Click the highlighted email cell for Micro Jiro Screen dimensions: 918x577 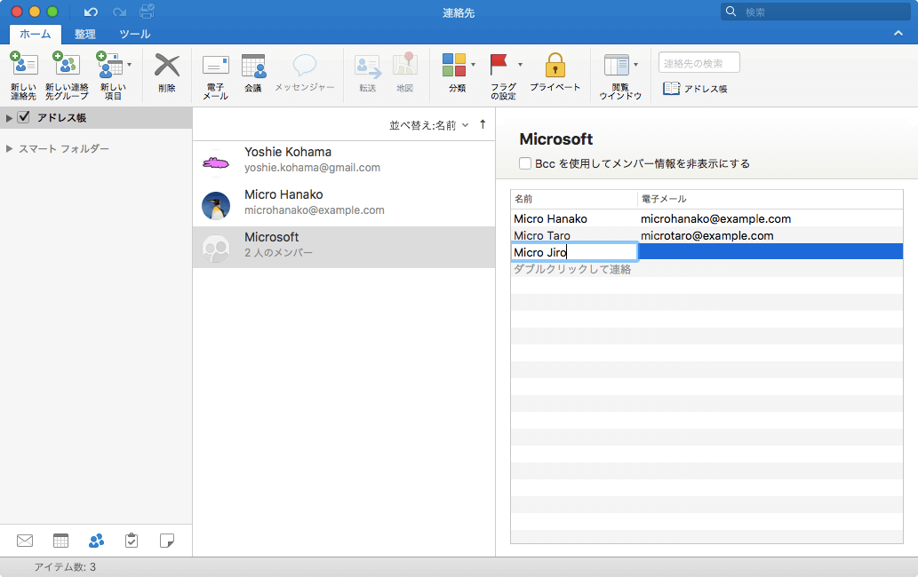click(x=770, y=251)
